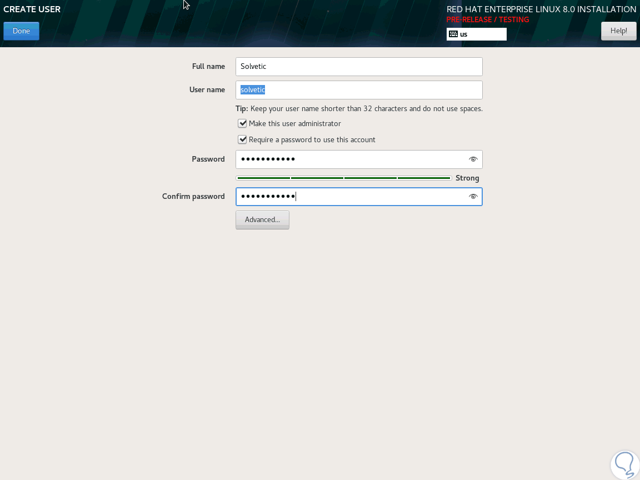
Task: Click the Strong strength label
Action: click(x=467, y=178)
